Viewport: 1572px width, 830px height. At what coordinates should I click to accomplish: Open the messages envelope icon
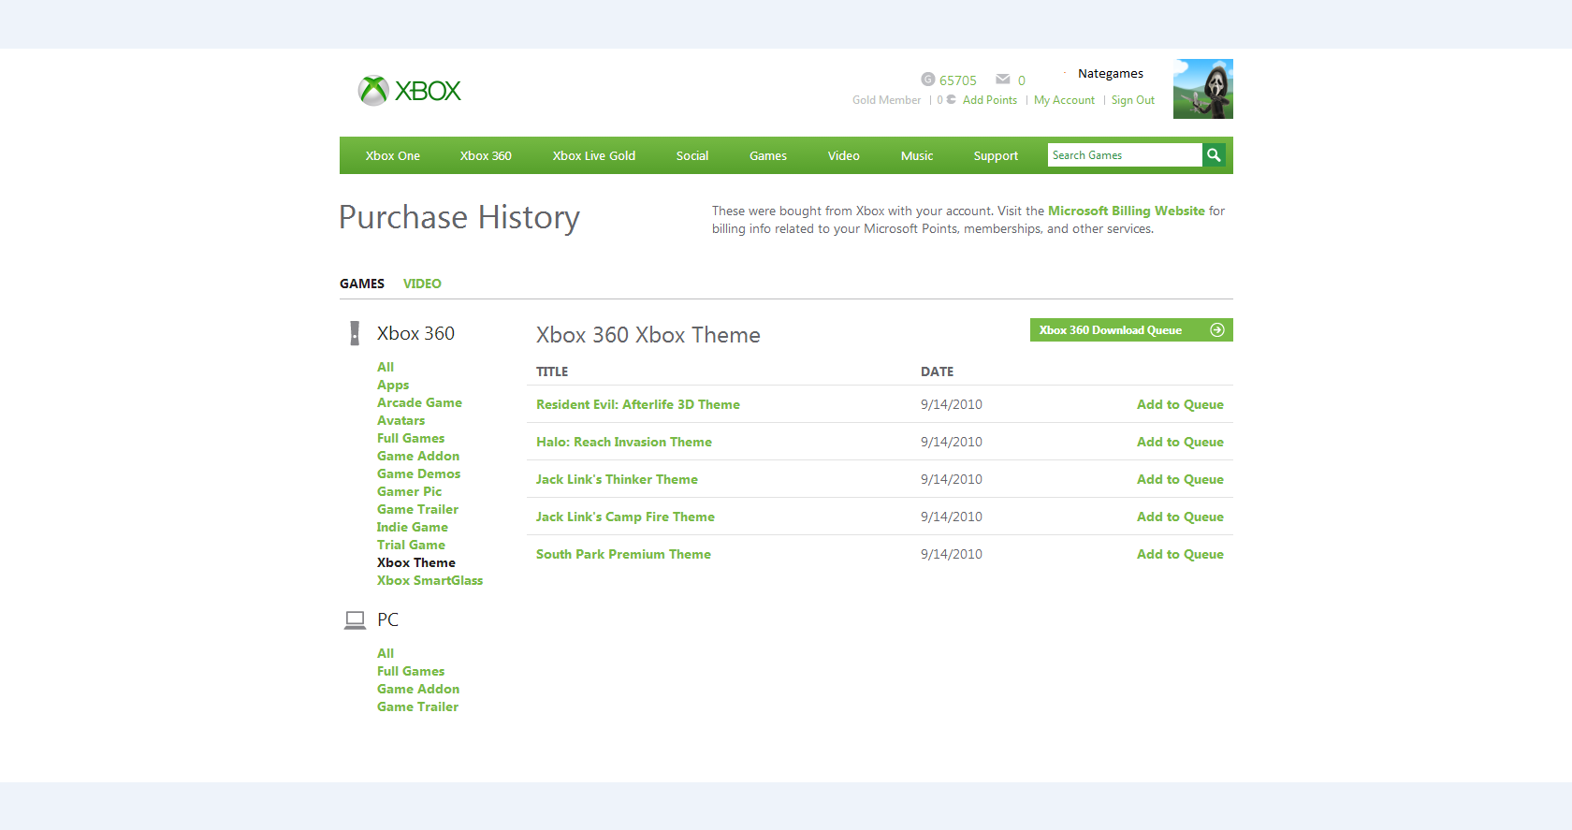[x=1003, y=80]
